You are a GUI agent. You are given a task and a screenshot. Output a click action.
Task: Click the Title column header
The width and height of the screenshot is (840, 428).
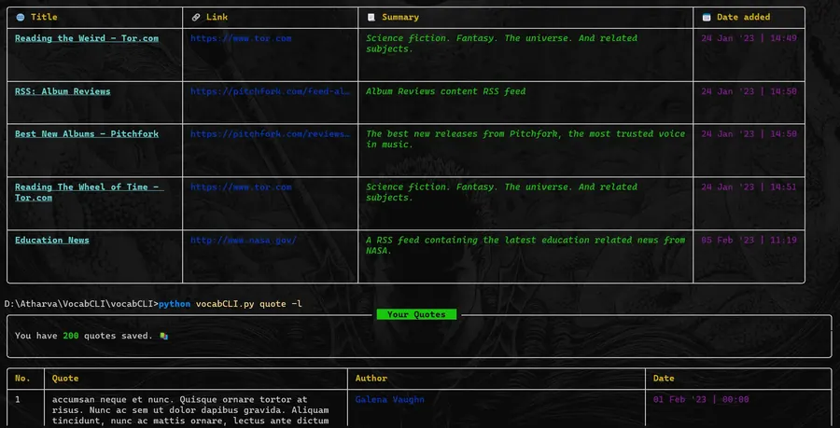(44, 17)
